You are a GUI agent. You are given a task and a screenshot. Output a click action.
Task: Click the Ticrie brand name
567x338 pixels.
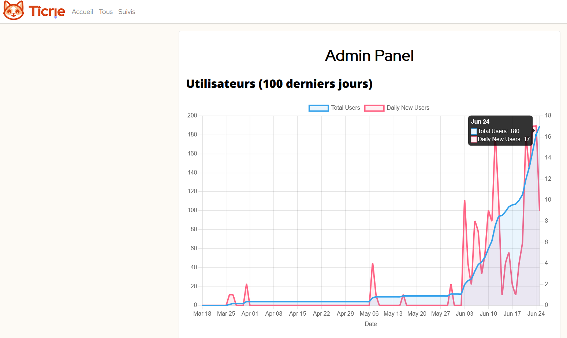(47, 11)
